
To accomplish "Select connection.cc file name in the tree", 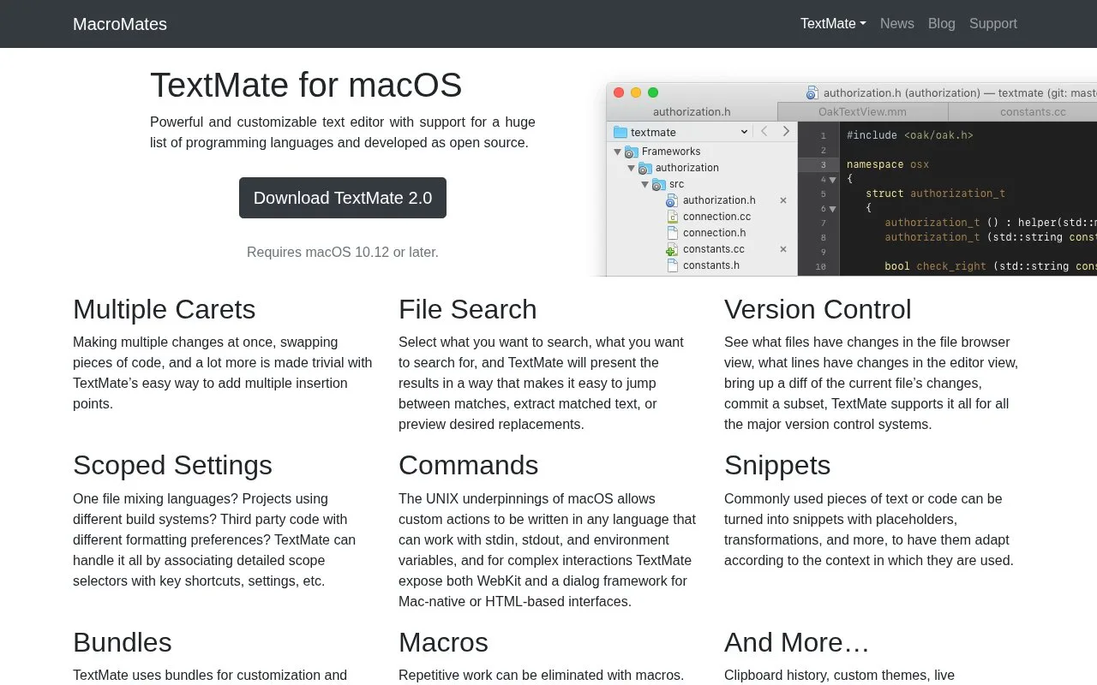I will (x=716, y=217).
